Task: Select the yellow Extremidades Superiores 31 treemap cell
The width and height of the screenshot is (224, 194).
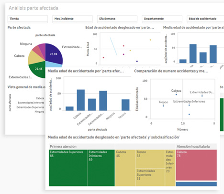Action: 150,177
